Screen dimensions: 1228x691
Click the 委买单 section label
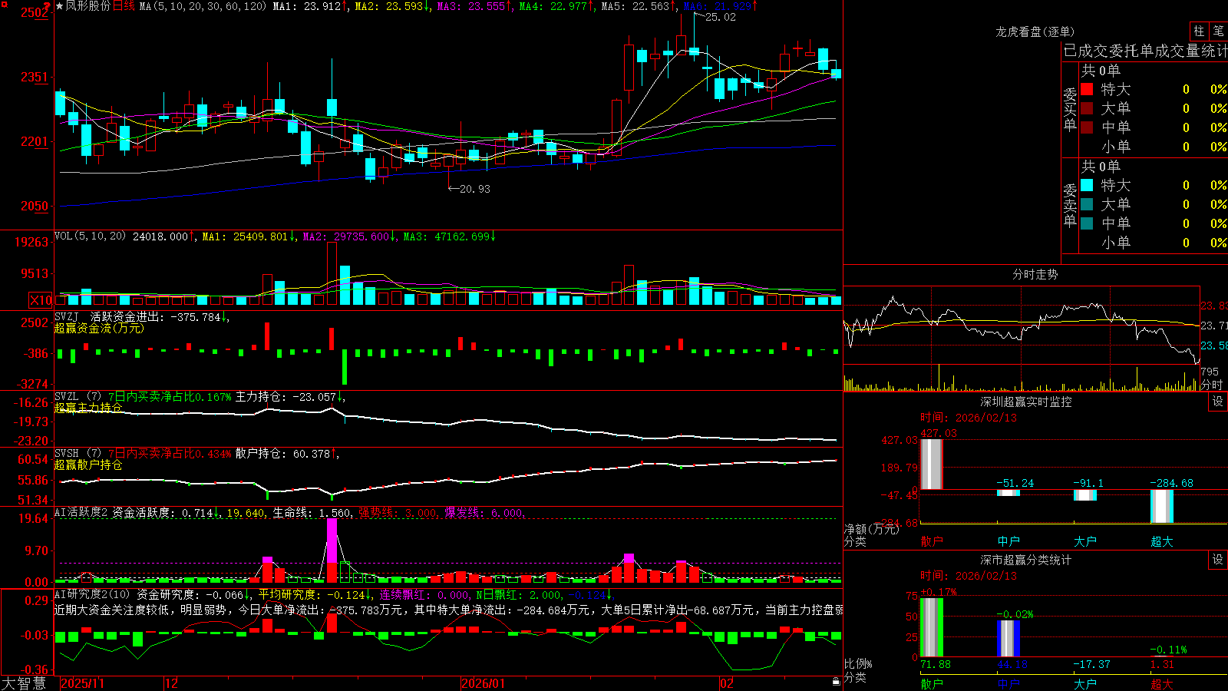(1070, 110)
